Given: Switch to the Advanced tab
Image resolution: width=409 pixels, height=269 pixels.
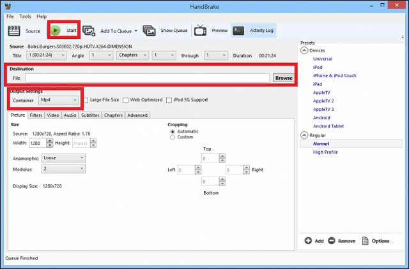Looking at the screenshot, I should click(137, 115).
